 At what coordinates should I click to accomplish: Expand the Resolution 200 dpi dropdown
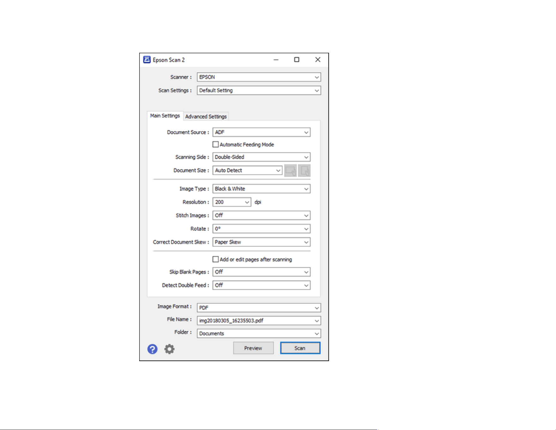click(x=232, y=202)
